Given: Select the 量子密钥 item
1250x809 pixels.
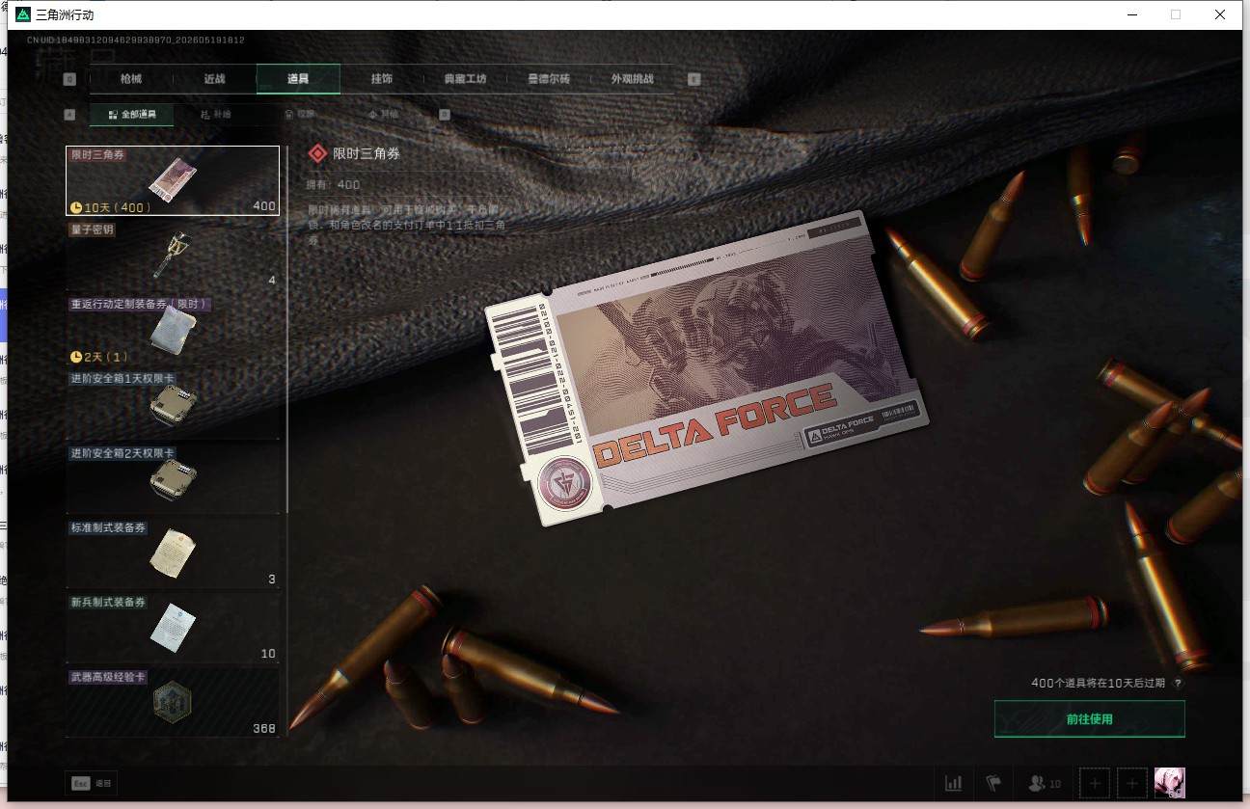Looking at the screenshot, I should 173,256.
